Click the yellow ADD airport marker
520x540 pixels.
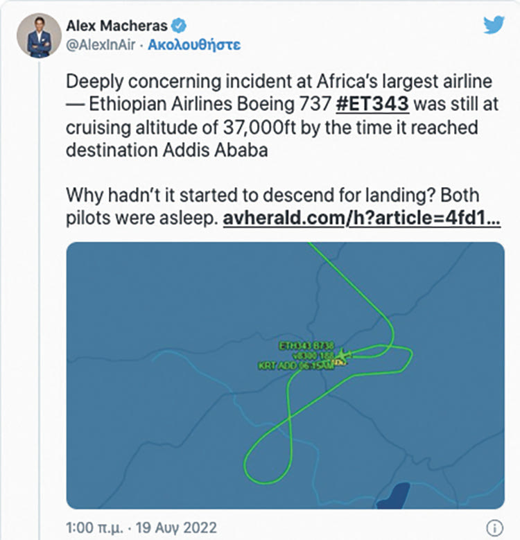[x=339, y=361]
